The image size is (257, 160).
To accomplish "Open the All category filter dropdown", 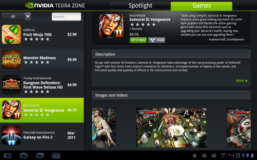I will (16, 16).
